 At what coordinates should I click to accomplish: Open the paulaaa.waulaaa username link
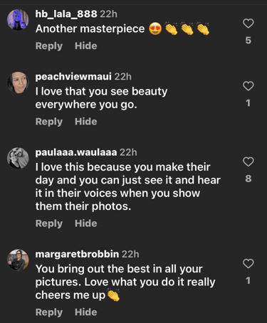coord(76,152)
